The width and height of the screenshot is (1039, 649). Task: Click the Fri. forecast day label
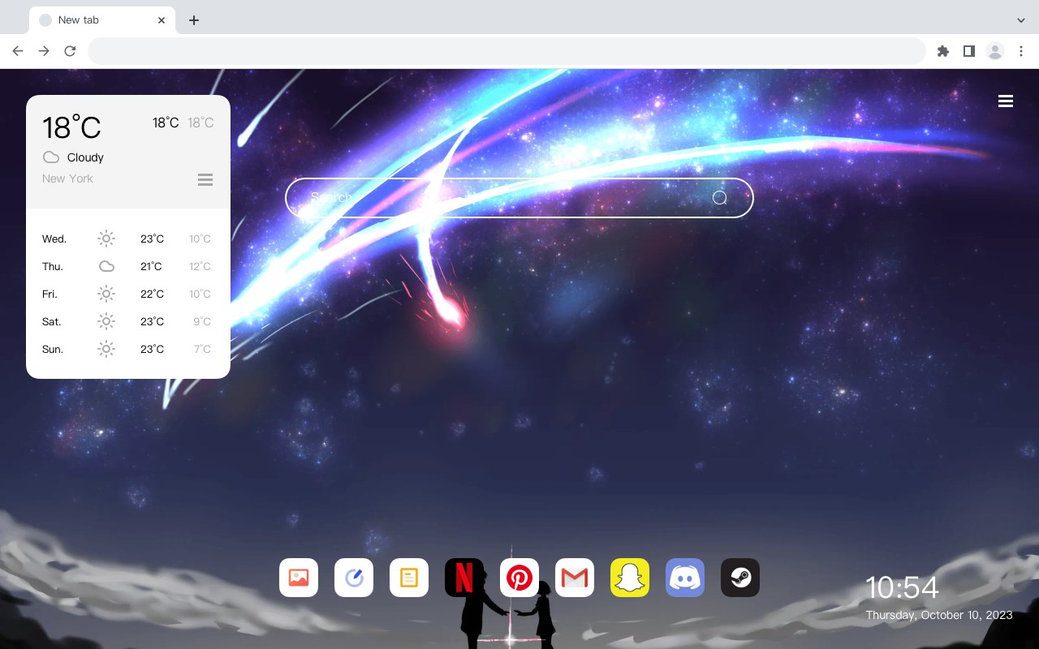coord(50,294)
